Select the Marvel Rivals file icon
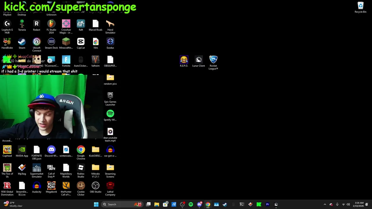The width and height of the screenshot is (372, 209). (95, 26)
